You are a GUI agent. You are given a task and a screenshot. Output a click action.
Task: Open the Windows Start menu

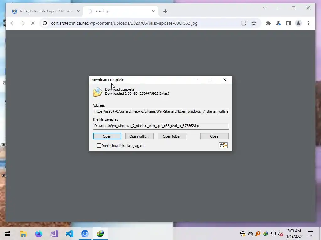click(x=8, y=234)
